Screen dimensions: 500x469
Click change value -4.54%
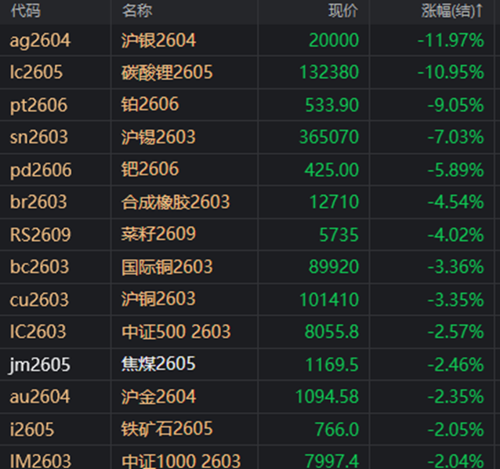[x=455, y=202]
